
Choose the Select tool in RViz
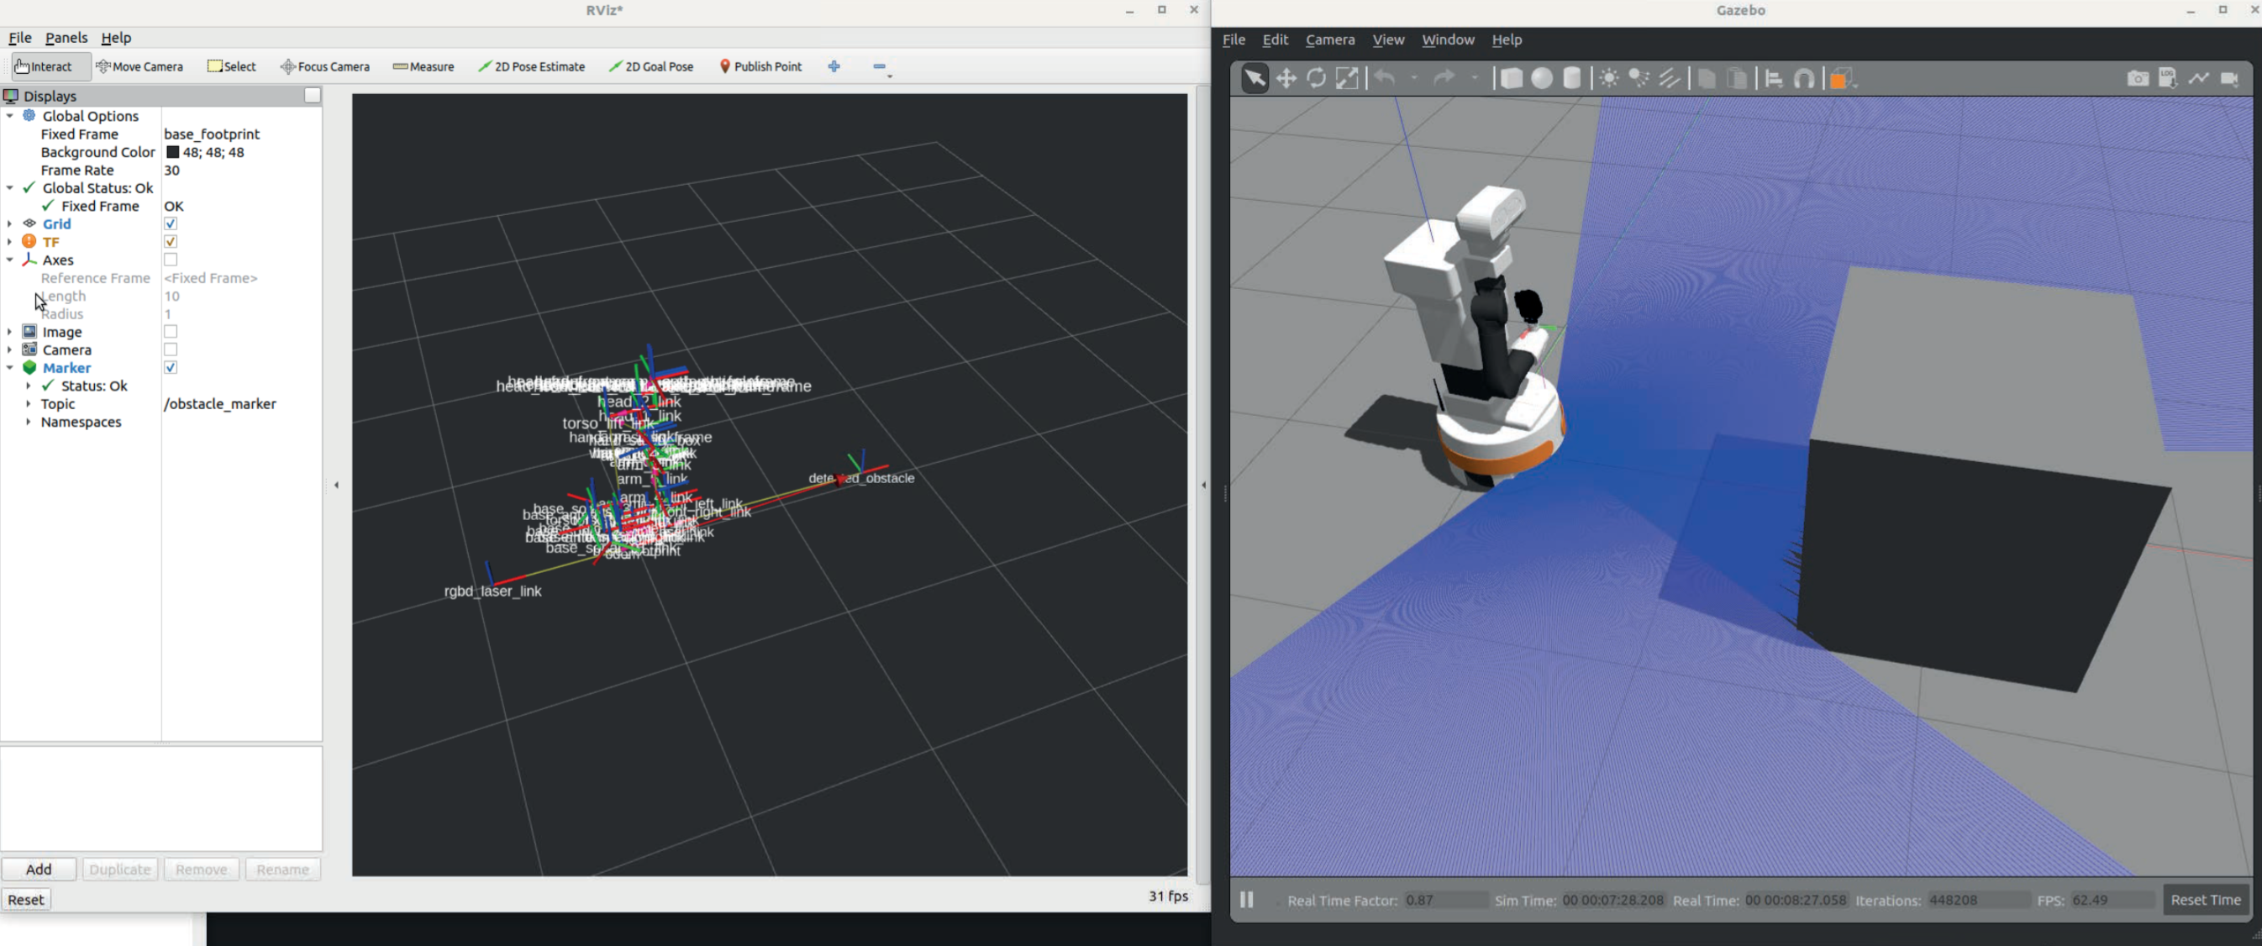pyautogui.click(x=232, y=66)
